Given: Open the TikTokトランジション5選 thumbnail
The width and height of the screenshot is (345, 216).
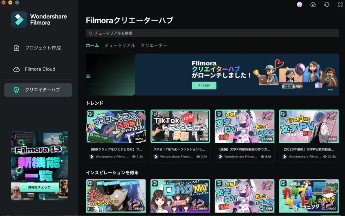Looking at the screenshot, I should [x=180, y=126].
